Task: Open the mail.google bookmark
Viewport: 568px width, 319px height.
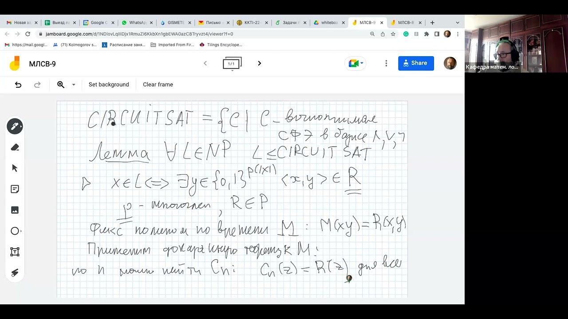Action: [x=26, y=45]
